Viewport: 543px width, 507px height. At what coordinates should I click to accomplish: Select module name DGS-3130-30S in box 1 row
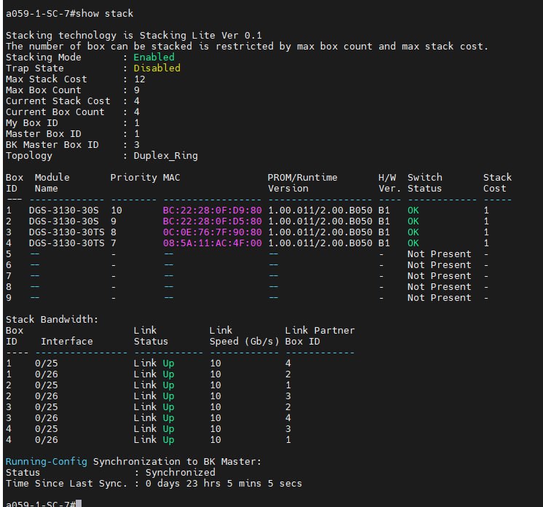(x=64, y=211)
